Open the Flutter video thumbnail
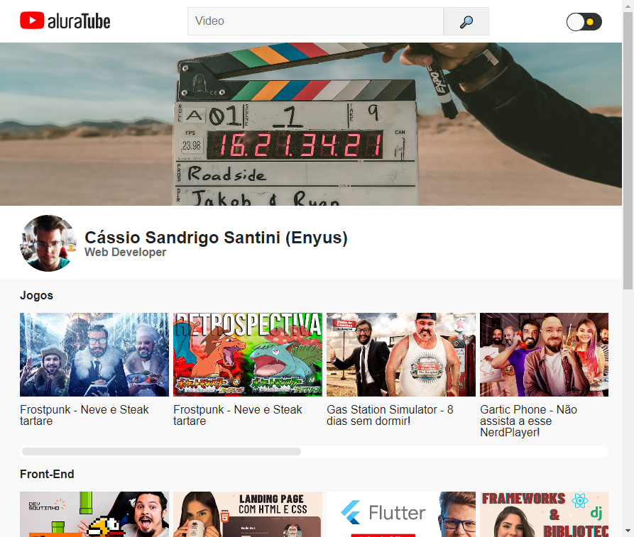Viewport: 634px width, 537px height. [400, 514]
